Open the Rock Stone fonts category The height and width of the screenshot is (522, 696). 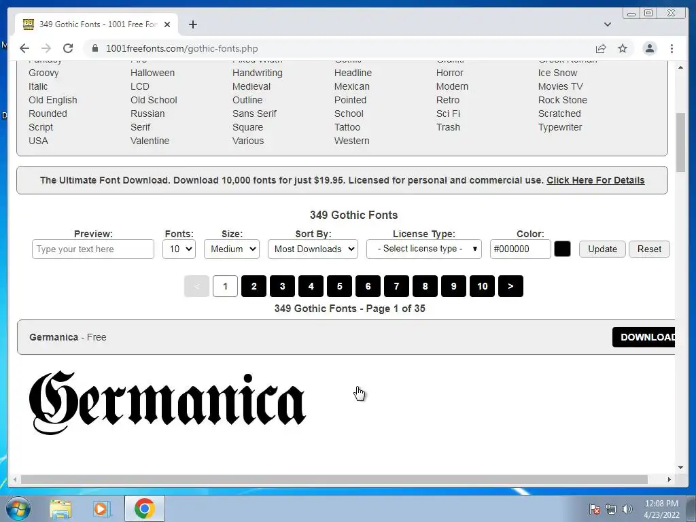click(x=562, y=101)
